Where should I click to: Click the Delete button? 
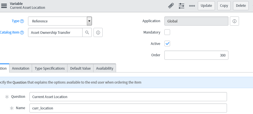[241, 6]
